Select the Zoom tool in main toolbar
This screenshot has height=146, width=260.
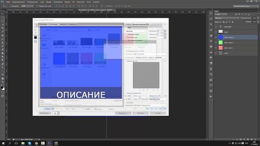(2, 82)
